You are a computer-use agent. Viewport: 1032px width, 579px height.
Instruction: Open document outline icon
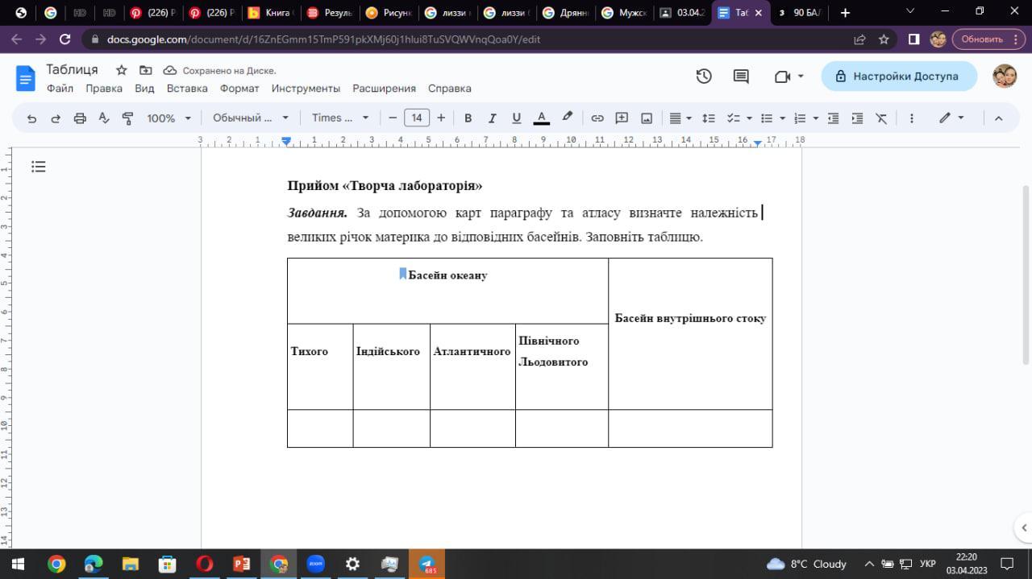pos(39,167)
